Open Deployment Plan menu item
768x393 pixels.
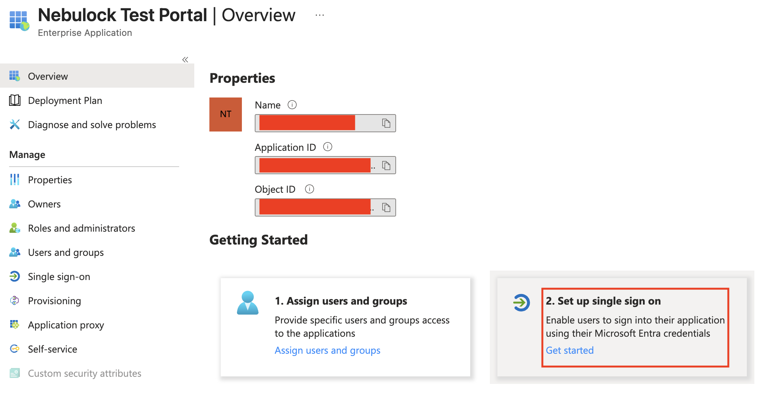point(65,101)
